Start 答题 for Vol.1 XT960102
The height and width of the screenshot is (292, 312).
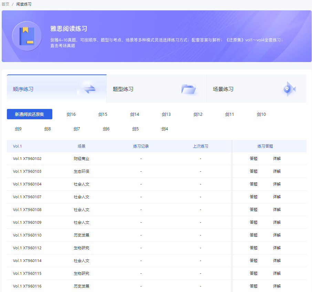(253, 159)
